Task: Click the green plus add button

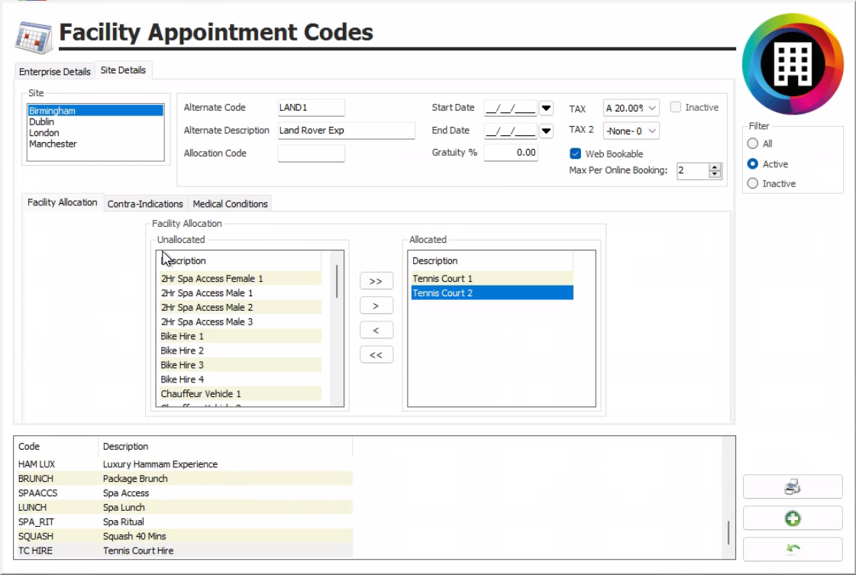Action: [792, 518]
